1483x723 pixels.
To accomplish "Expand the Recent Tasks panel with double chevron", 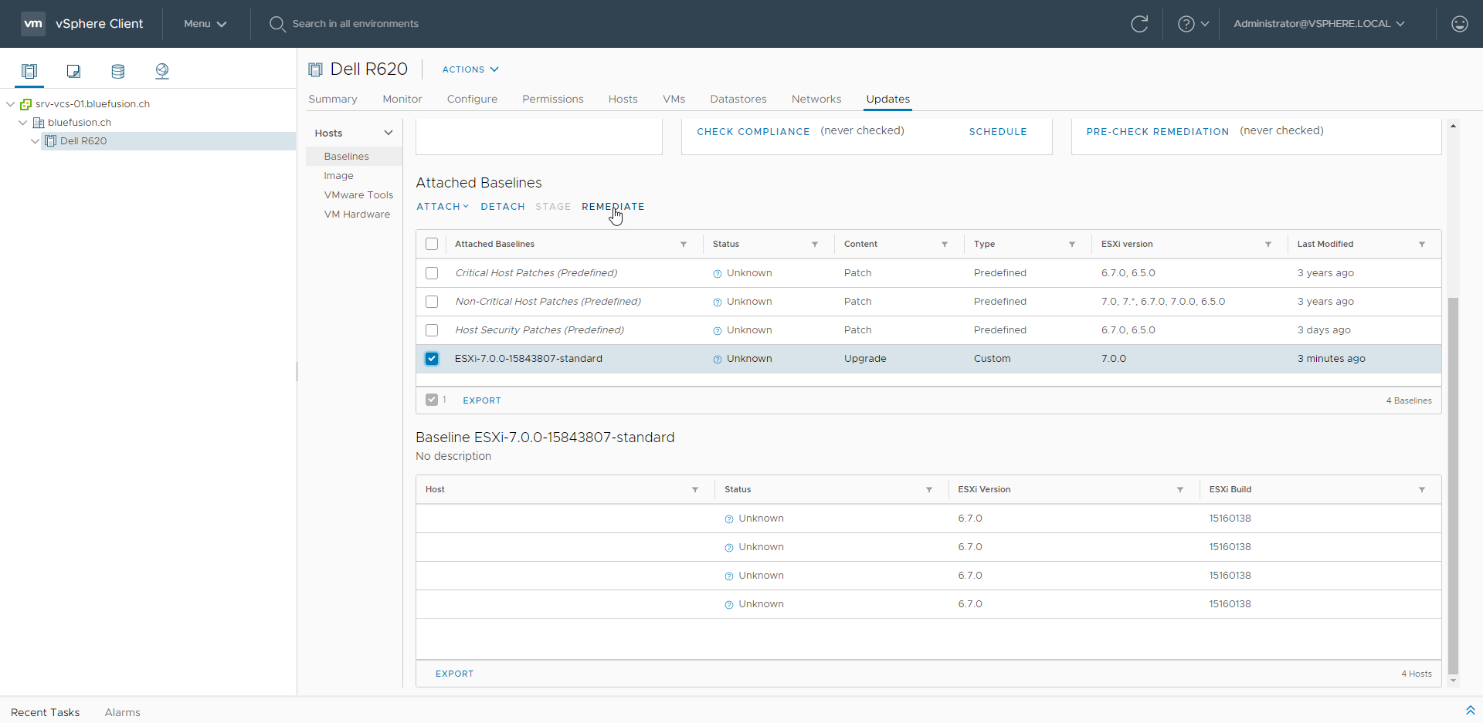I will click(1470, 711).
